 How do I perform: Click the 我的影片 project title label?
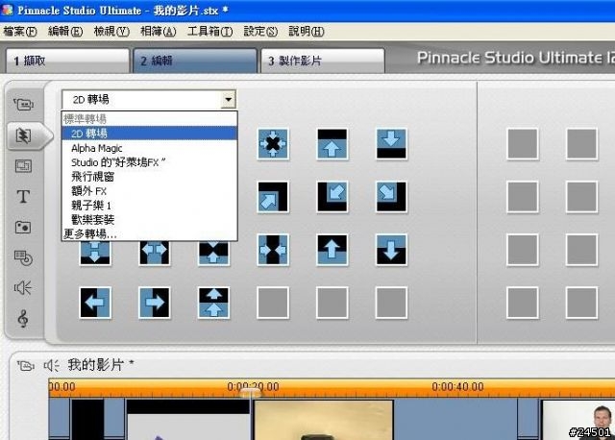[96, 365]
